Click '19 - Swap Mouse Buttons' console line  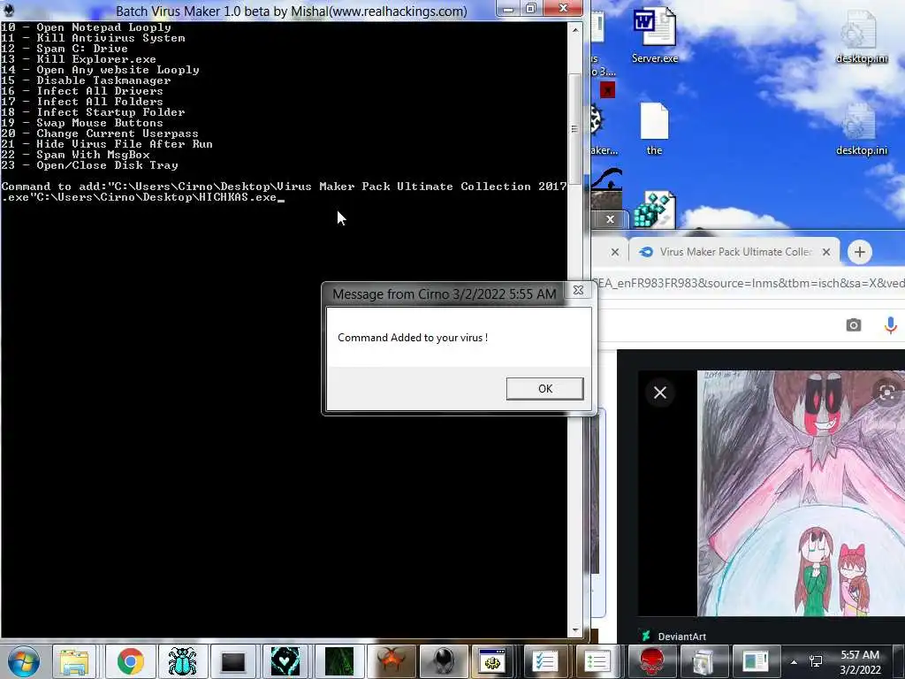[x=82, y=123]
